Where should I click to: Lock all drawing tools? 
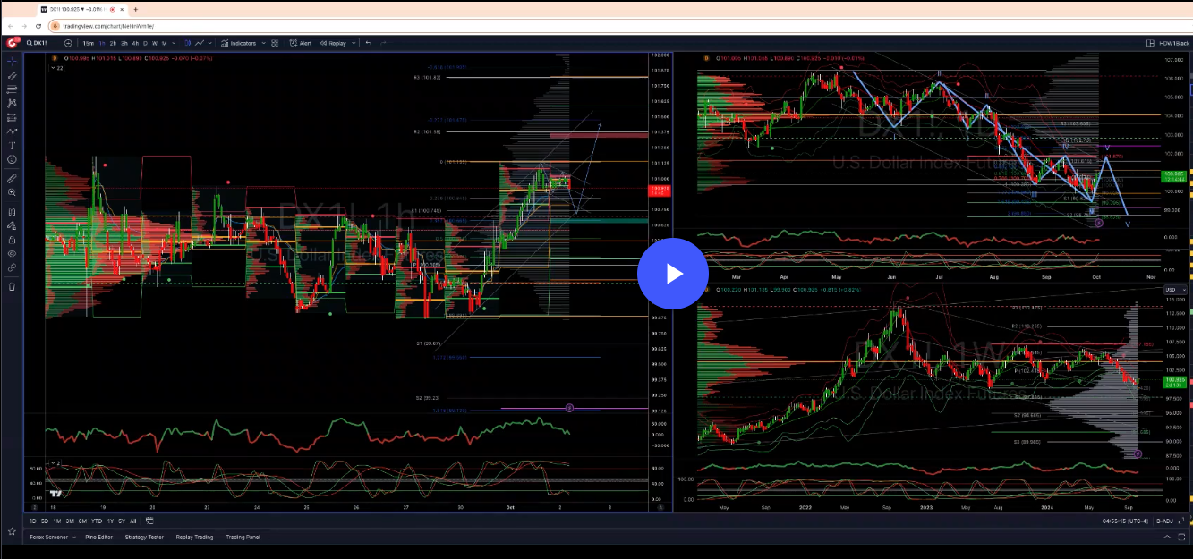[x=12, y=241]
